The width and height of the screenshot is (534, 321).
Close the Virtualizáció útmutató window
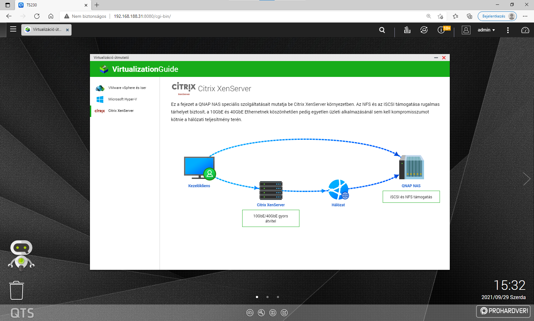(x=444, y=58)
